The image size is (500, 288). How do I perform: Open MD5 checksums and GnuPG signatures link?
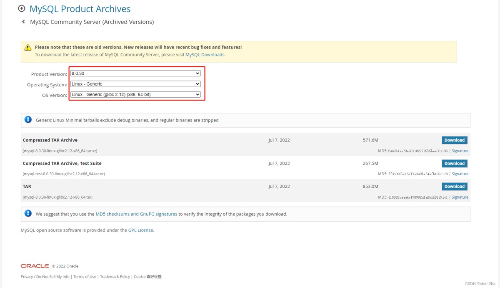tap(136, 214)
